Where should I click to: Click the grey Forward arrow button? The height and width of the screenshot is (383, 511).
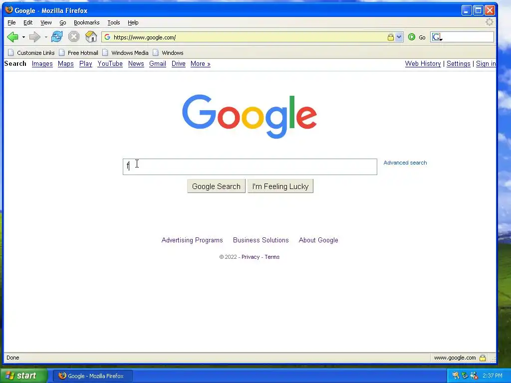(x=34, y=37)
